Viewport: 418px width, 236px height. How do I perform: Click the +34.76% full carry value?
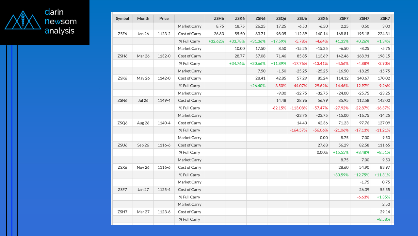click(237, 63)
